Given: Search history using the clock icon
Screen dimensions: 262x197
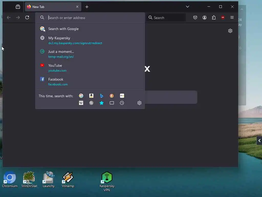Looking at the screenshot, I should [122, 103].
